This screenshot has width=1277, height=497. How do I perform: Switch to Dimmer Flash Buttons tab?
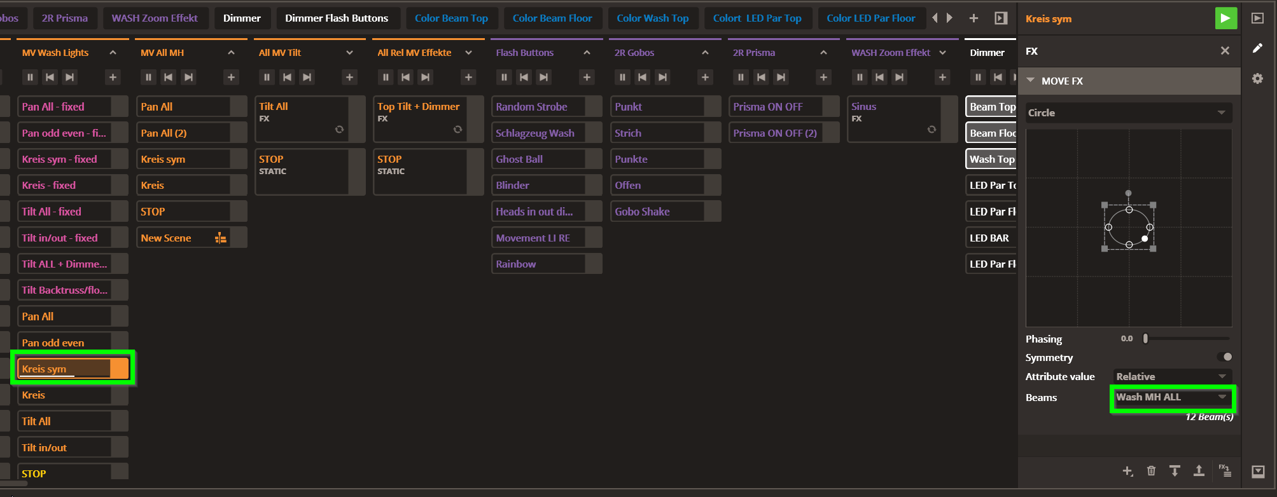click(337, 18)
